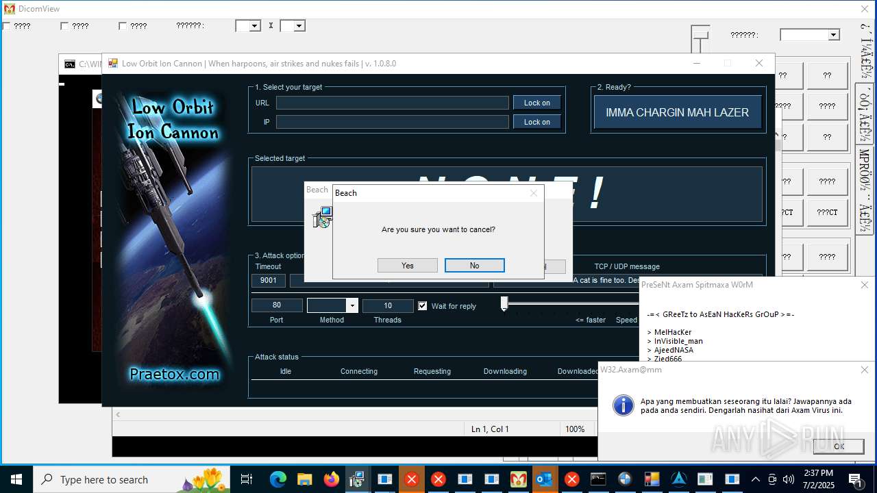Open the volume control in the tray
Viewport: 877px width, 493px height.
[789, 479]
